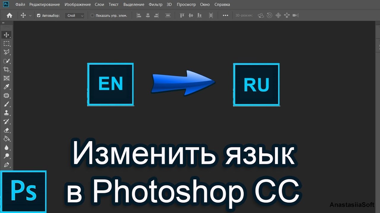Align top edges in options bar
Image resolution: width=380 pixels, height=213 pixels.
(x=182, y=15)
